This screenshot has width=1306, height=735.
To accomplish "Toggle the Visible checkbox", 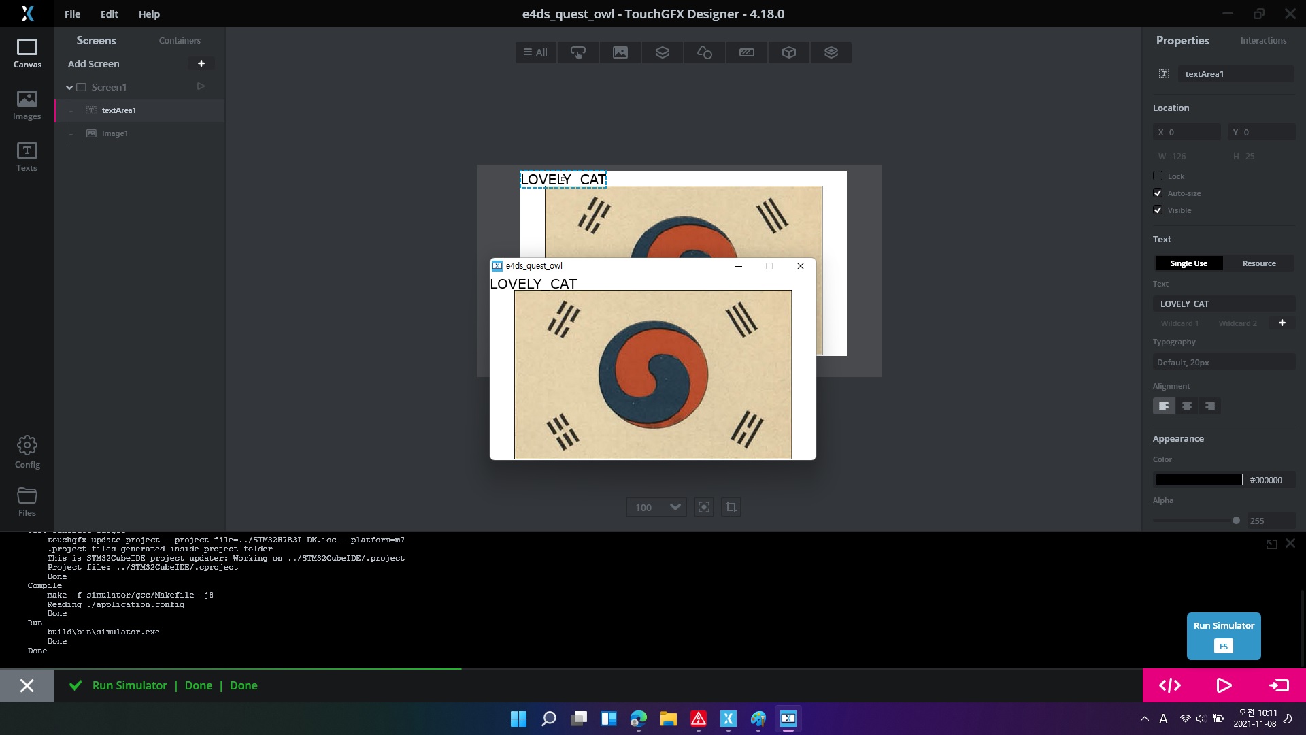I will point(1158,210).
